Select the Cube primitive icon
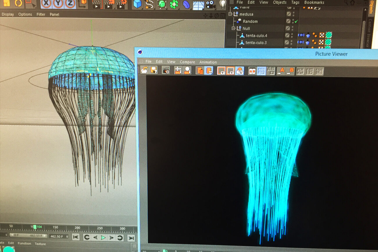This screenshot has height=252, width=378. [137, 4]
